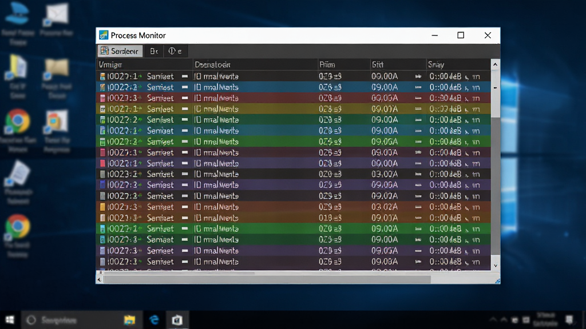Select the first toolbar tab with grid icon
Viewport: 586px width, 329px height.
pos(120,51)
